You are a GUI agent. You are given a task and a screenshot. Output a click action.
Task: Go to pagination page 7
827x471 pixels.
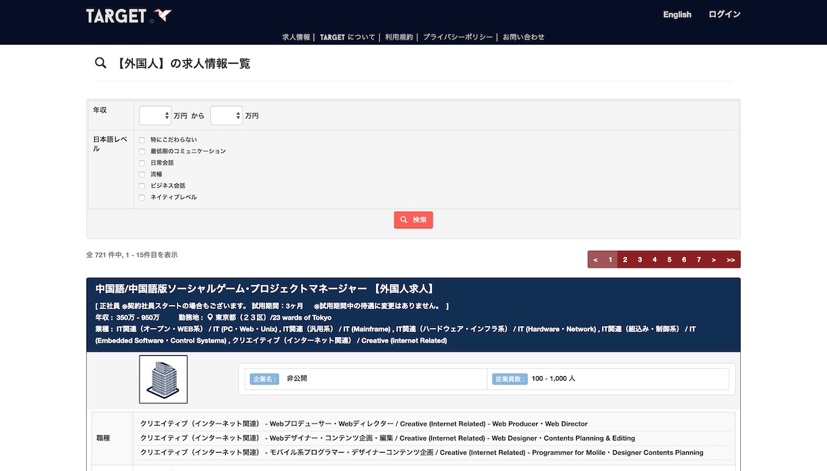point(699,260)
